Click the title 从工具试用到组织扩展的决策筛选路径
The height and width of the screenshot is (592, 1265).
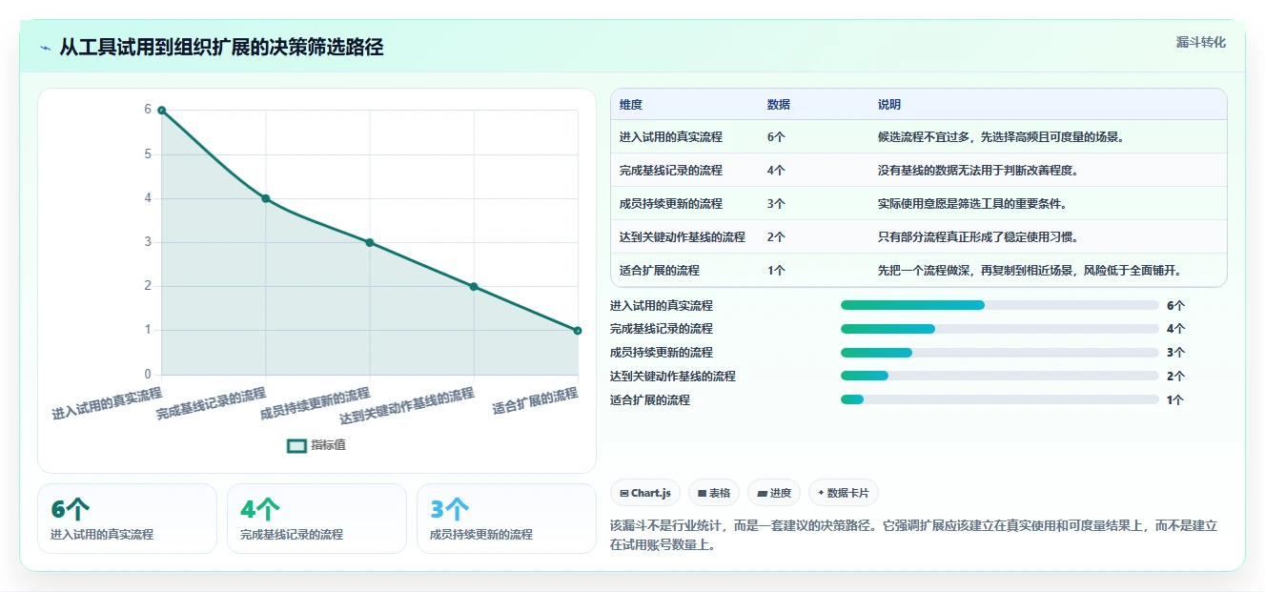(x=221, y=47)
